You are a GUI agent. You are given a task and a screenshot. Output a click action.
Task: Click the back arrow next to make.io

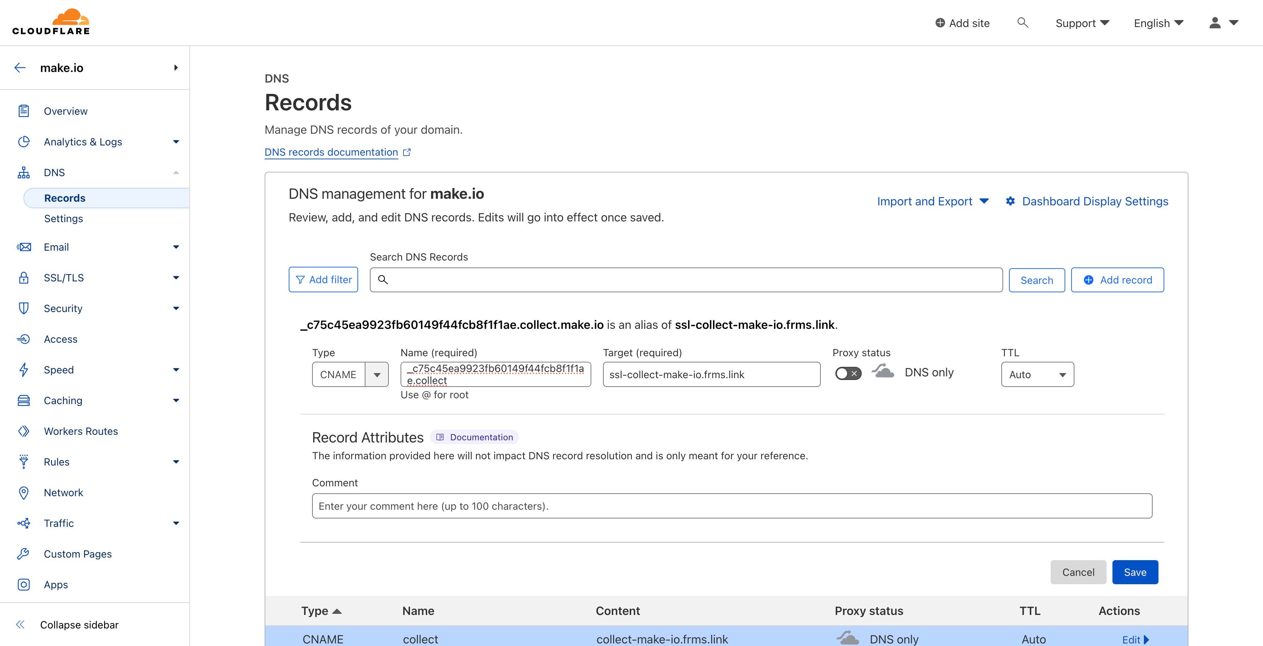[x=20, y=68]
